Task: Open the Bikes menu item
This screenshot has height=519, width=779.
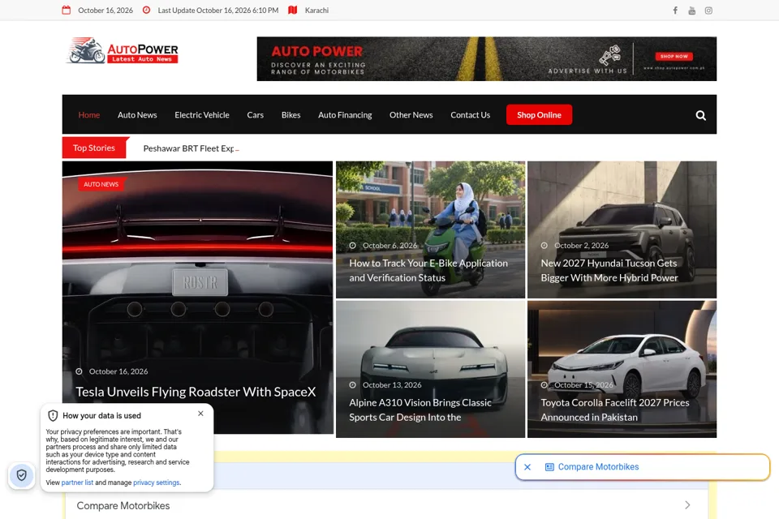Action: tap(291, 114)
